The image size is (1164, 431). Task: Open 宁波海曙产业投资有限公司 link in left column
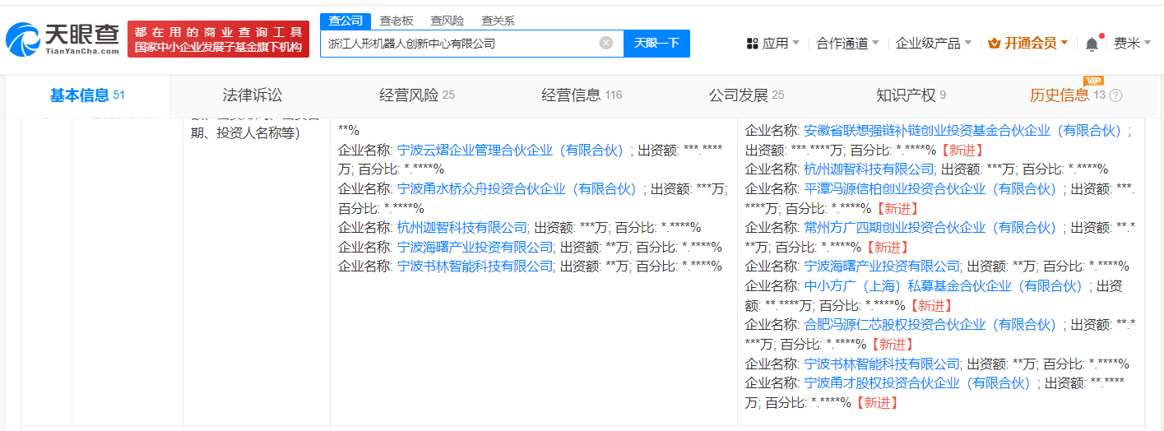475,247
